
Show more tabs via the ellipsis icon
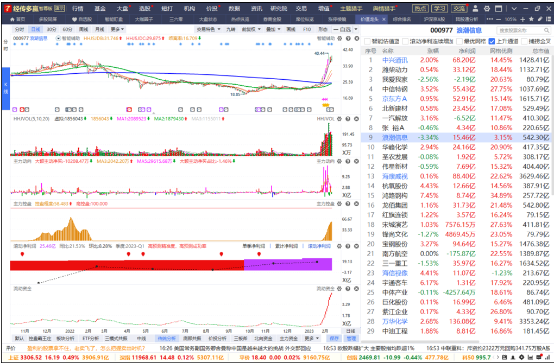coord(489,20)
